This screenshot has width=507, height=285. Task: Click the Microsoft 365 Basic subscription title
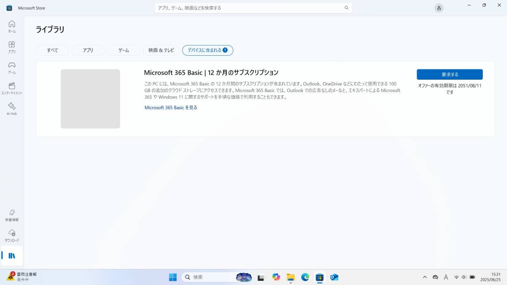(x=211, y=73)
